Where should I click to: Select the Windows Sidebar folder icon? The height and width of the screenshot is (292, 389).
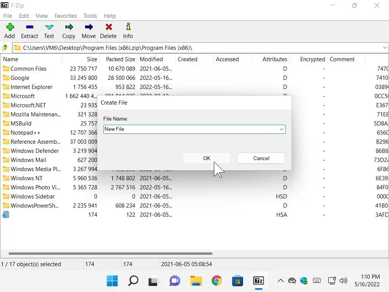coord(6,197)
